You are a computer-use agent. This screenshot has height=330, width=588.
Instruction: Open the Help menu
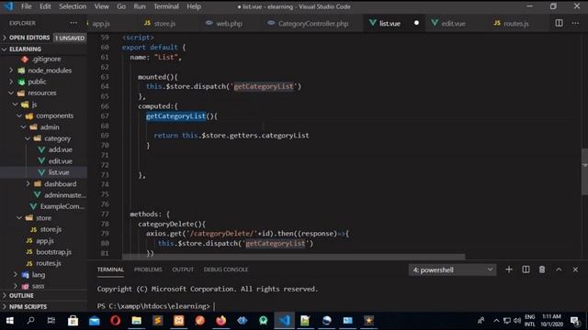194,6
